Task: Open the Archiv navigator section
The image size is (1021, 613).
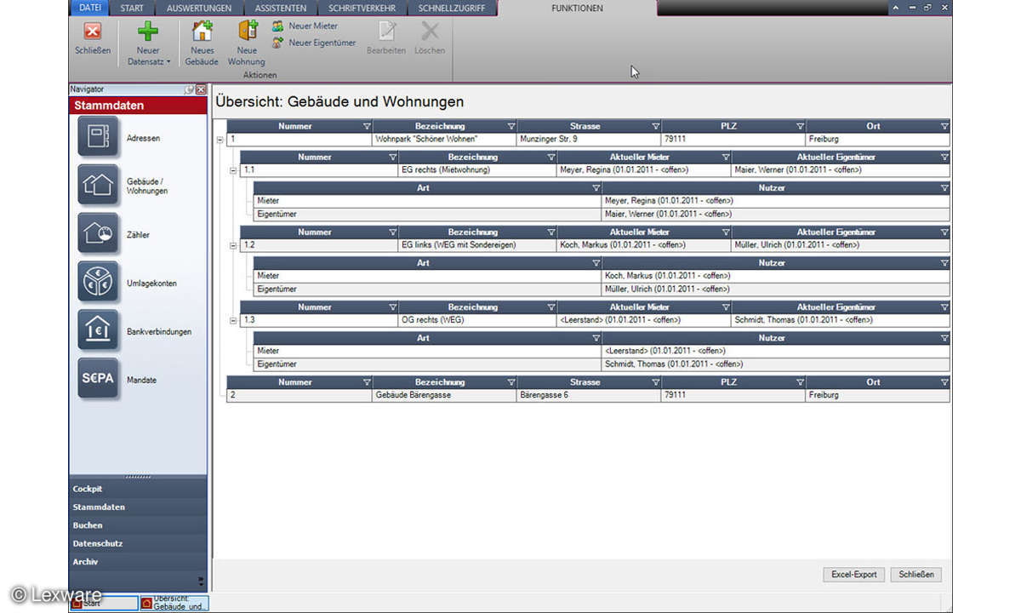Action: tap(138, 562)
